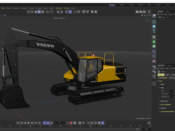
Task: Open the Objects panel File menu
Action: click(162, 14)
